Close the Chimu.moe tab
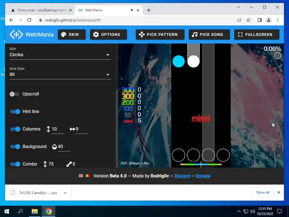The width and height of the screenshot is (289, 217). 70,10
